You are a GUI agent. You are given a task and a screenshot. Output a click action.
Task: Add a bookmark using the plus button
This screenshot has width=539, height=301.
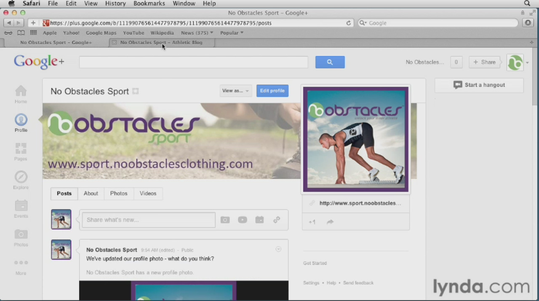[x=33, y=23]
